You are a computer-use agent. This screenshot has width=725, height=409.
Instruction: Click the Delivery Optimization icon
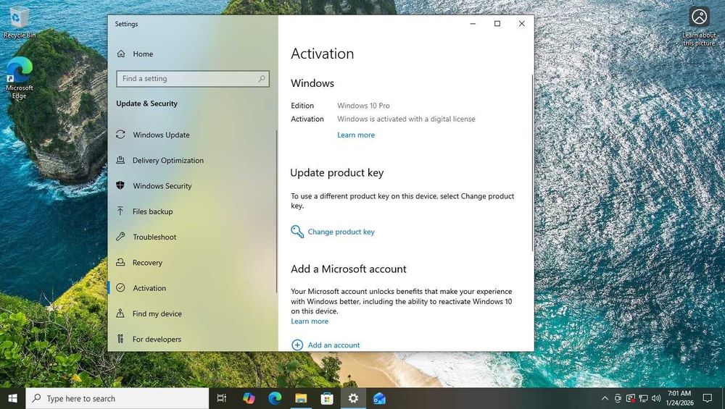click(120, 160)
